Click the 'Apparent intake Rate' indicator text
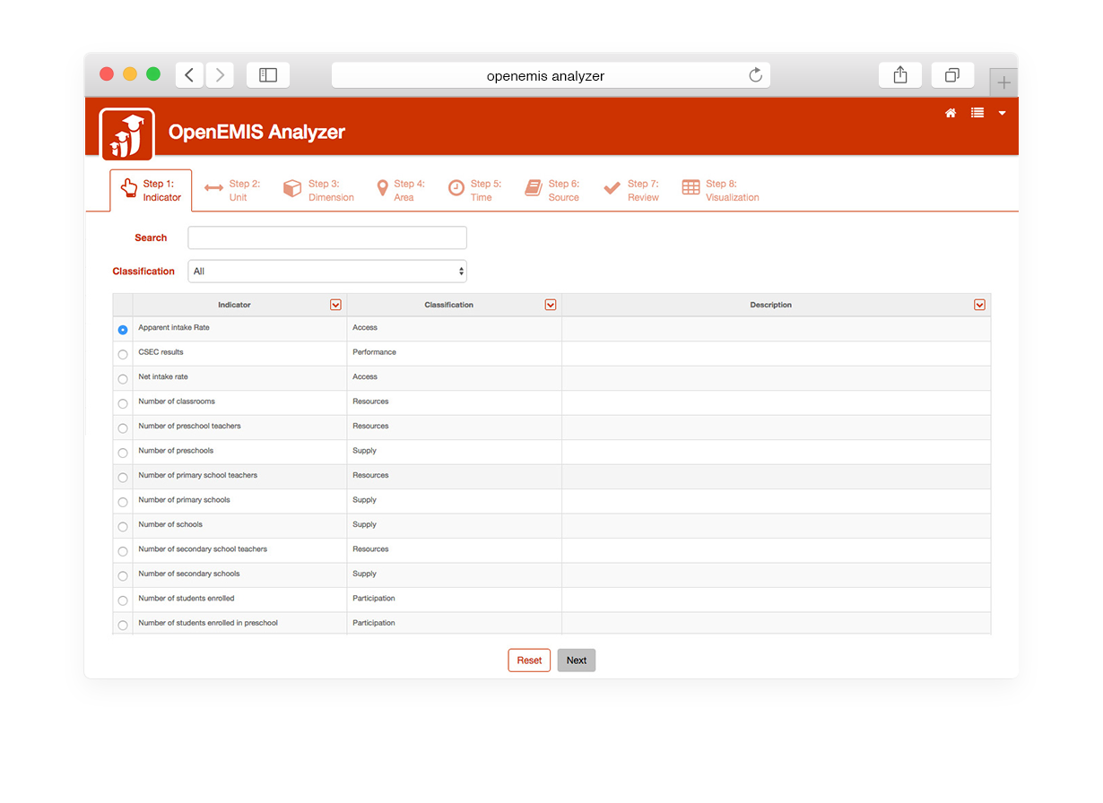The width and height of the screenshot is (1103, 803). tap(174, 327)
